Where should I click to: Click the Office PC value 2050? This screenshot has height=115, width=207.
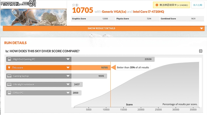tap(76, 93)
